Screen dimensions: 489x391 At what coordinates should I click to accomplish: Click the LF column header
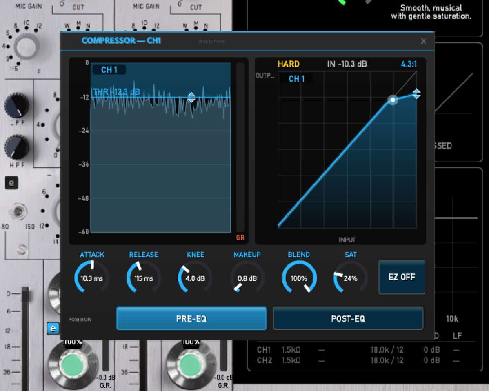pyautogui.click(x=457, y=336)
